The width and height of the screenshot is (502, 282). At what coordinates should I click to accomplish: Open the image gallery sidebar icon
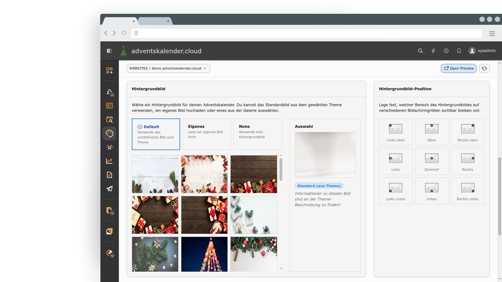pos(109,231)
